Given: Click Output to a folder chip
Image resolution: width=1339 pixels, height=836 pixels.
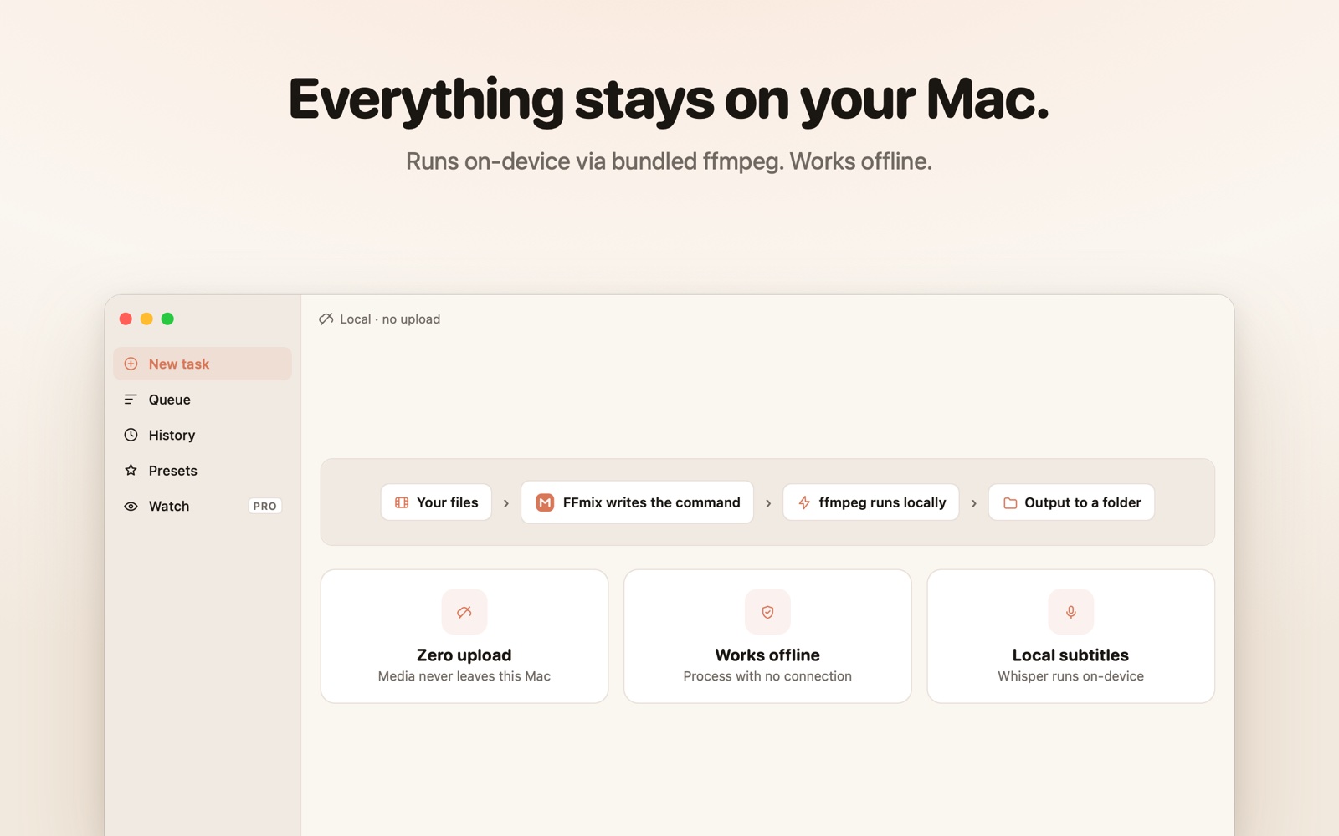Looking at the screenshot, I should pos(1071,502).
